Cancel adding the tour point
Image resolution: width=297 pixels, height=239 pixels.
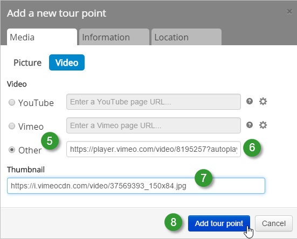click(x=274, y=223)
